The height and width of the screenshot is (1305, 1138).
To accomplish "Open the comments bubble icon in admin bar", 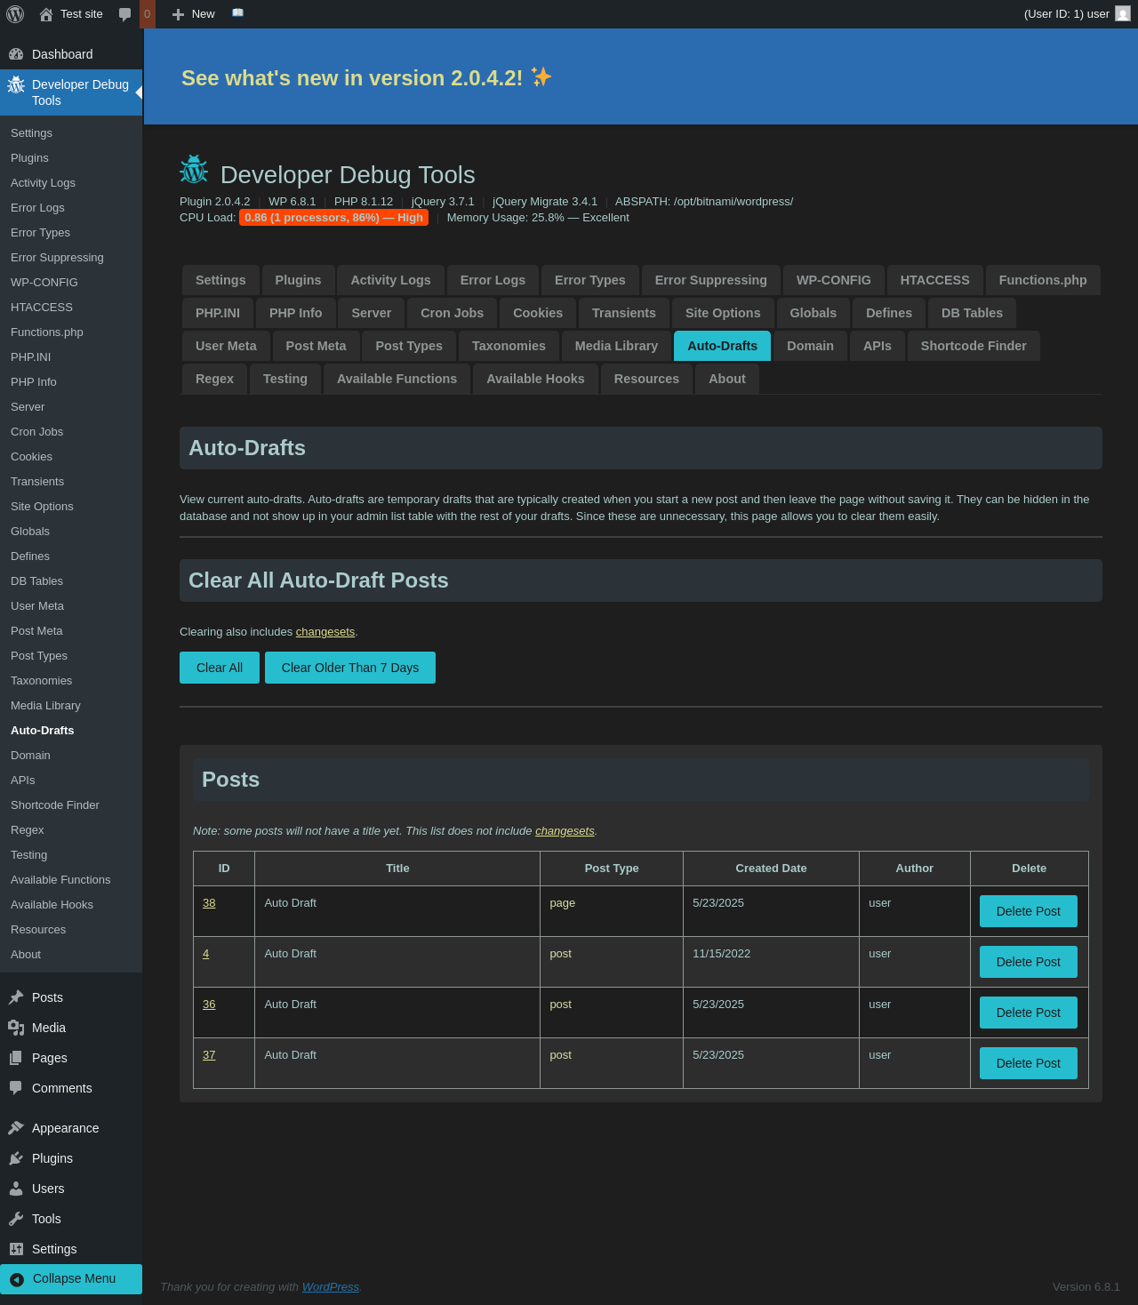I will [125, 14].
